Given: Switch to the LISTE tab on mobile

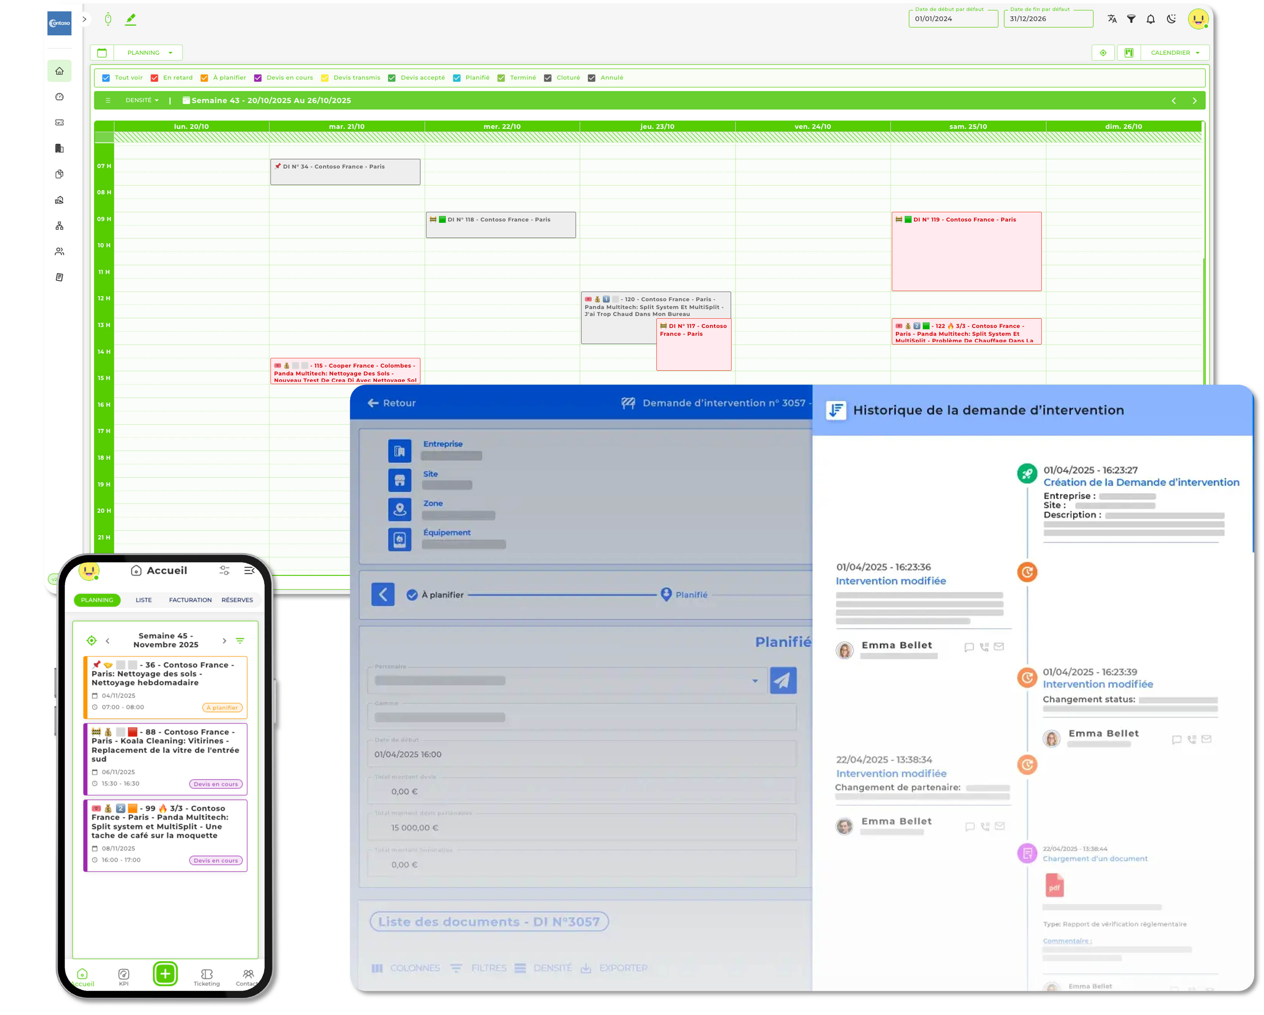Looking at the screenshot, I should click(x=144, y=600).
